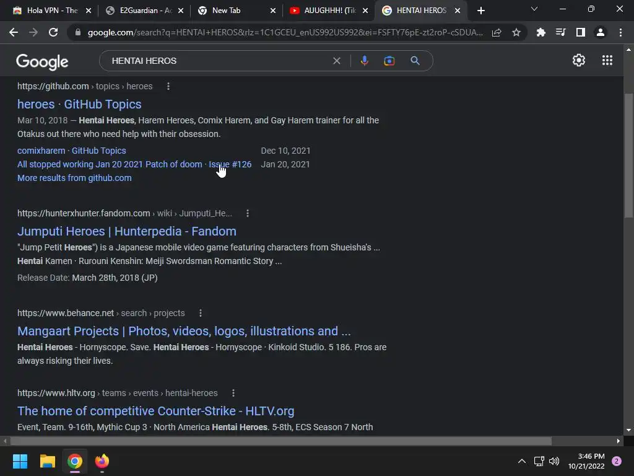Go back to the previous page
Image resolution: width=634 pixels, height=476 pixels.
14,32
